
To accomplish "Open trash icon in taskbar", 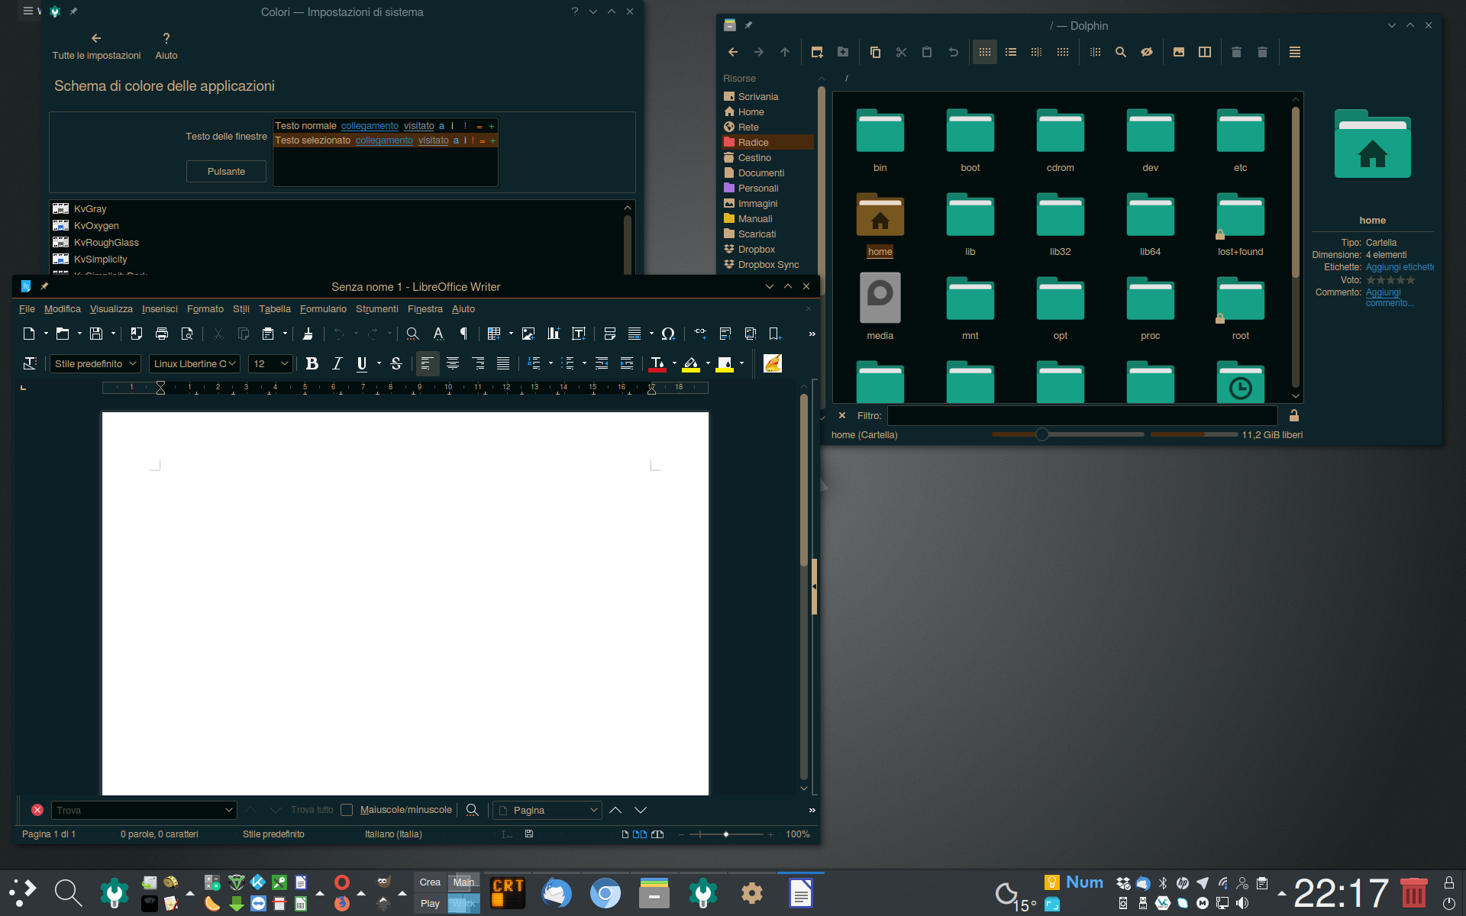I will pos(1413,892).
